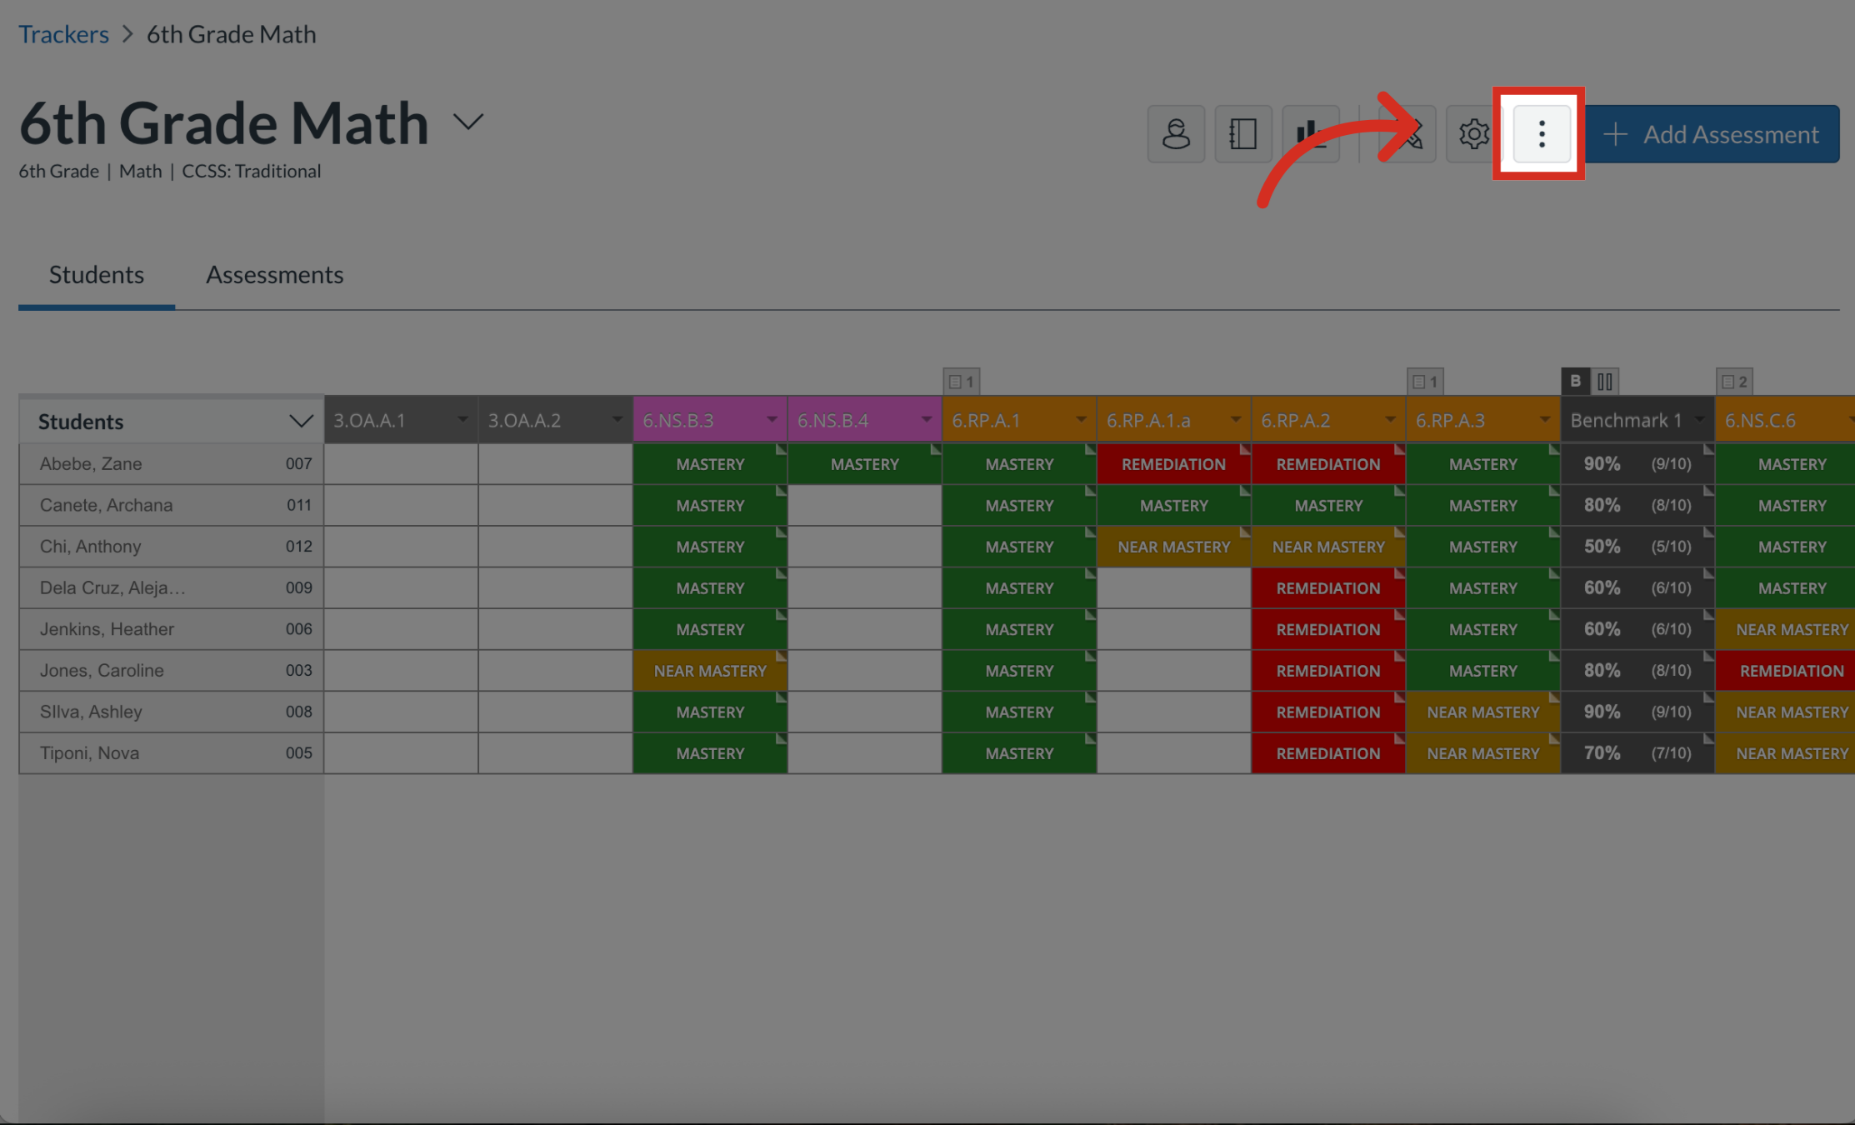Open the student profile icon in the toolbar

(1177, 133)
